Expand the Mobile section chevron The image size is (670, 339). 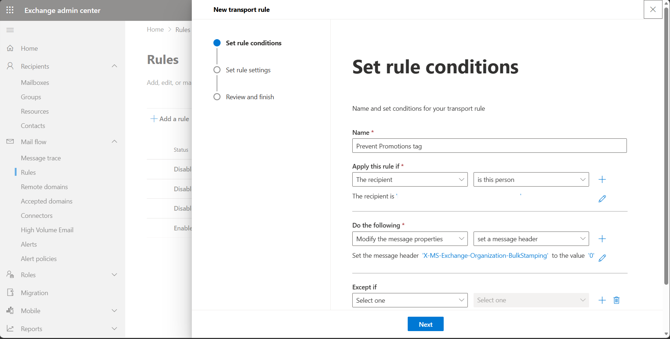point(114,311)
